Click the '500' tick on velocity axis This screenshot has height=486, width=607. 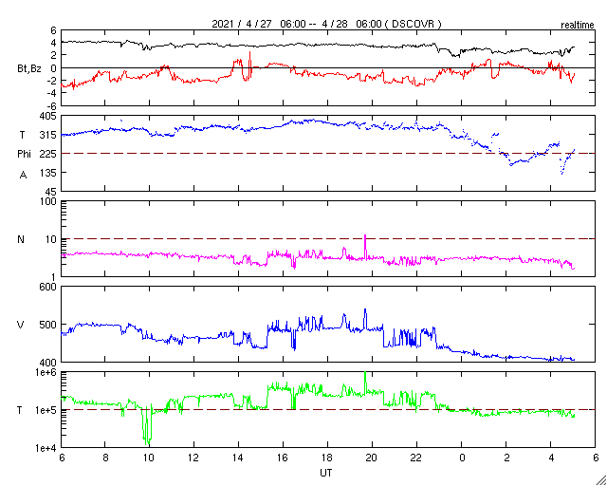tap(48, 325)
